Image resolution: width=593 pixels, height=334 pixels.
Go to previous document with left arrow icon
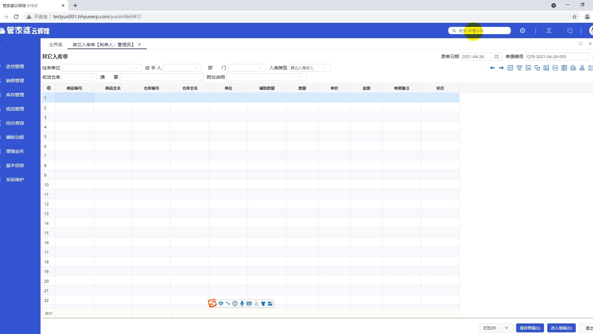click(492, 68)
